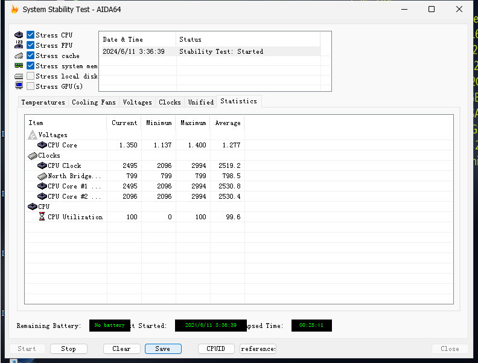The height and width of the screenshot is (363, 478).
Task: Click the disabled Start button
Action: 27,349
